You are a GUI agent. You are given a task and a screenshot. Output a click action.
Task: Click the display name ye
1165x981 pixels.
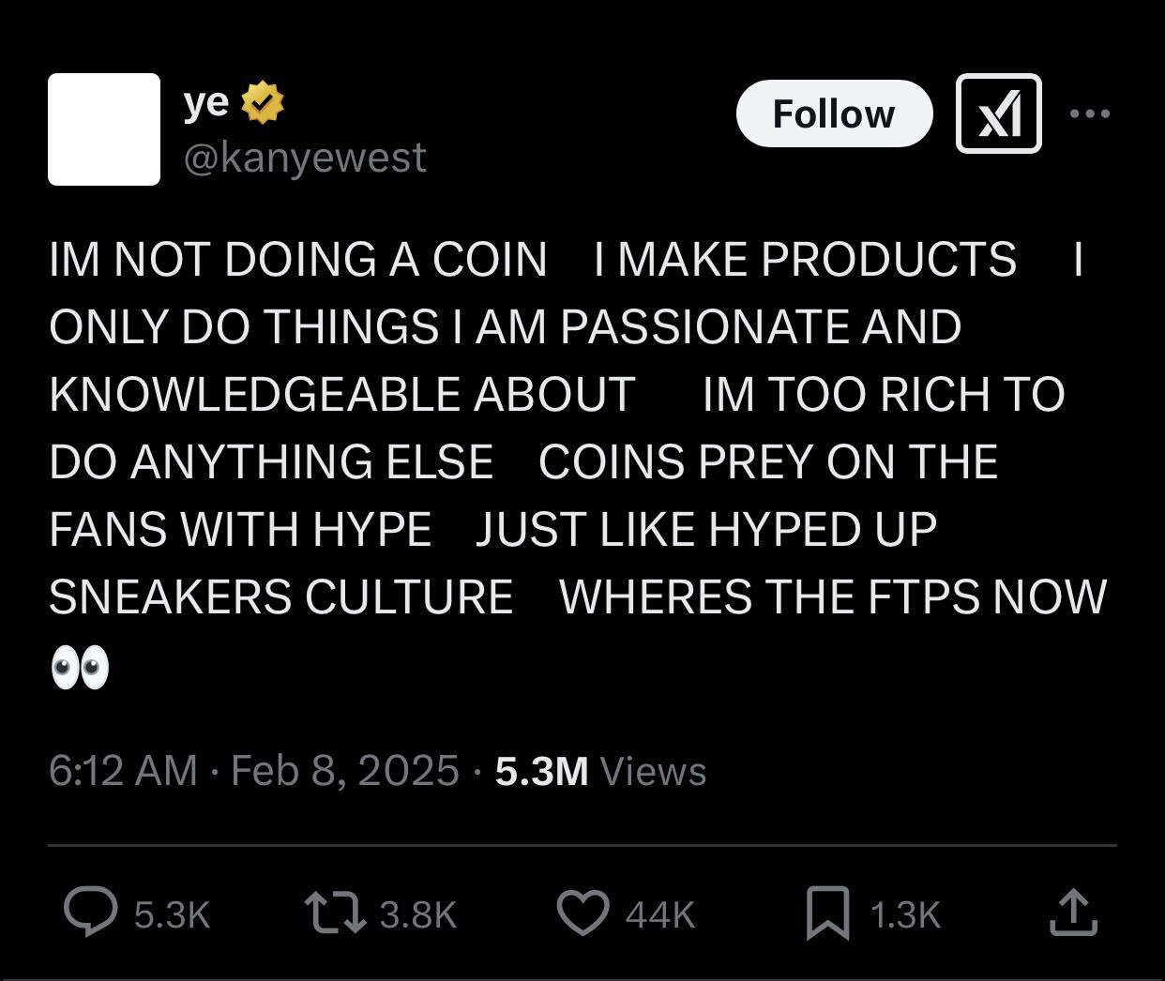[206, 103]
